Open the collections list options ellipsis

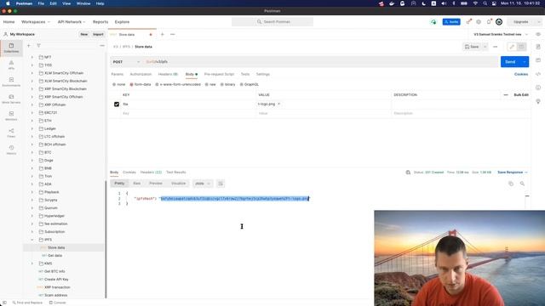point(102,45)
